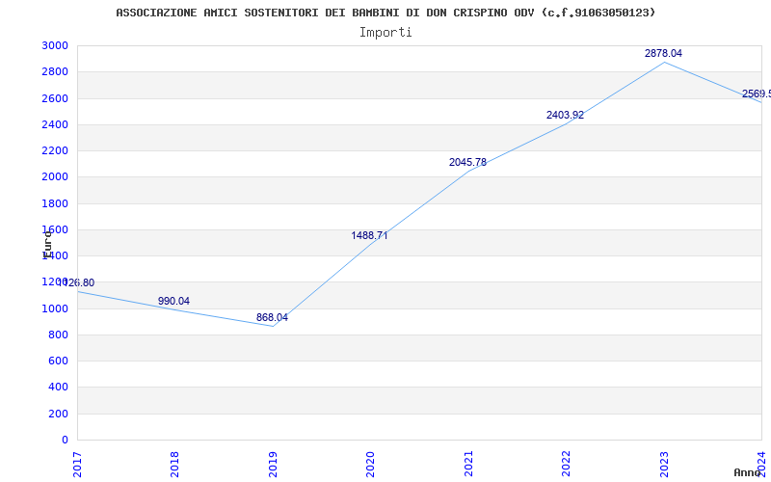Click the data label 990.04
Screen dimensions: 771x482
click(173, 301)
